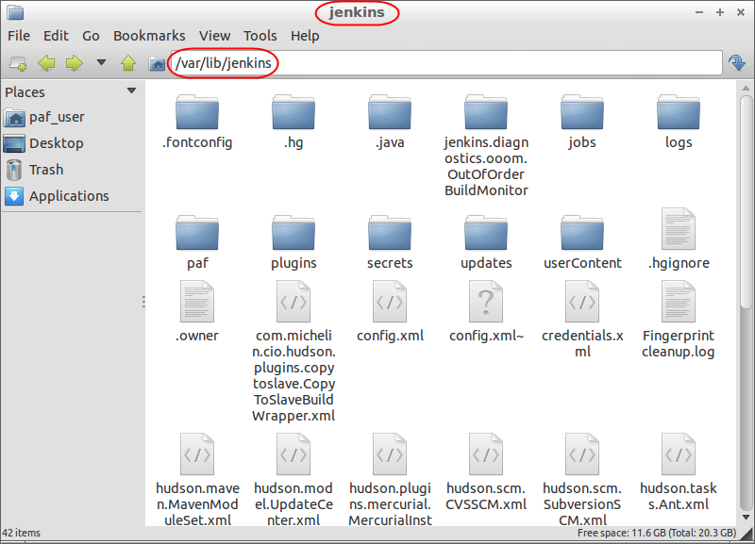The height and width of the screenshot is (544, 755).
Task: Click the 42 items status text
Action: click(21, 533)
